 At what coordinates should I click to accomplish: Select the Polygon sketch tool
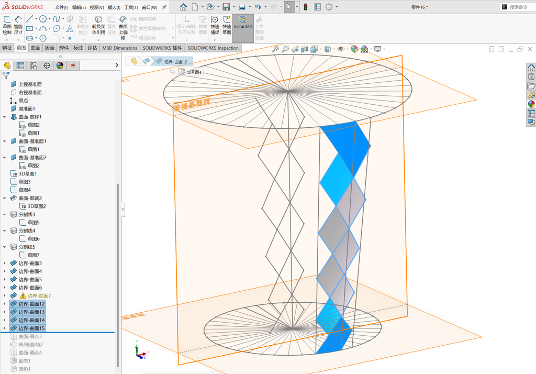pos(43,38)
